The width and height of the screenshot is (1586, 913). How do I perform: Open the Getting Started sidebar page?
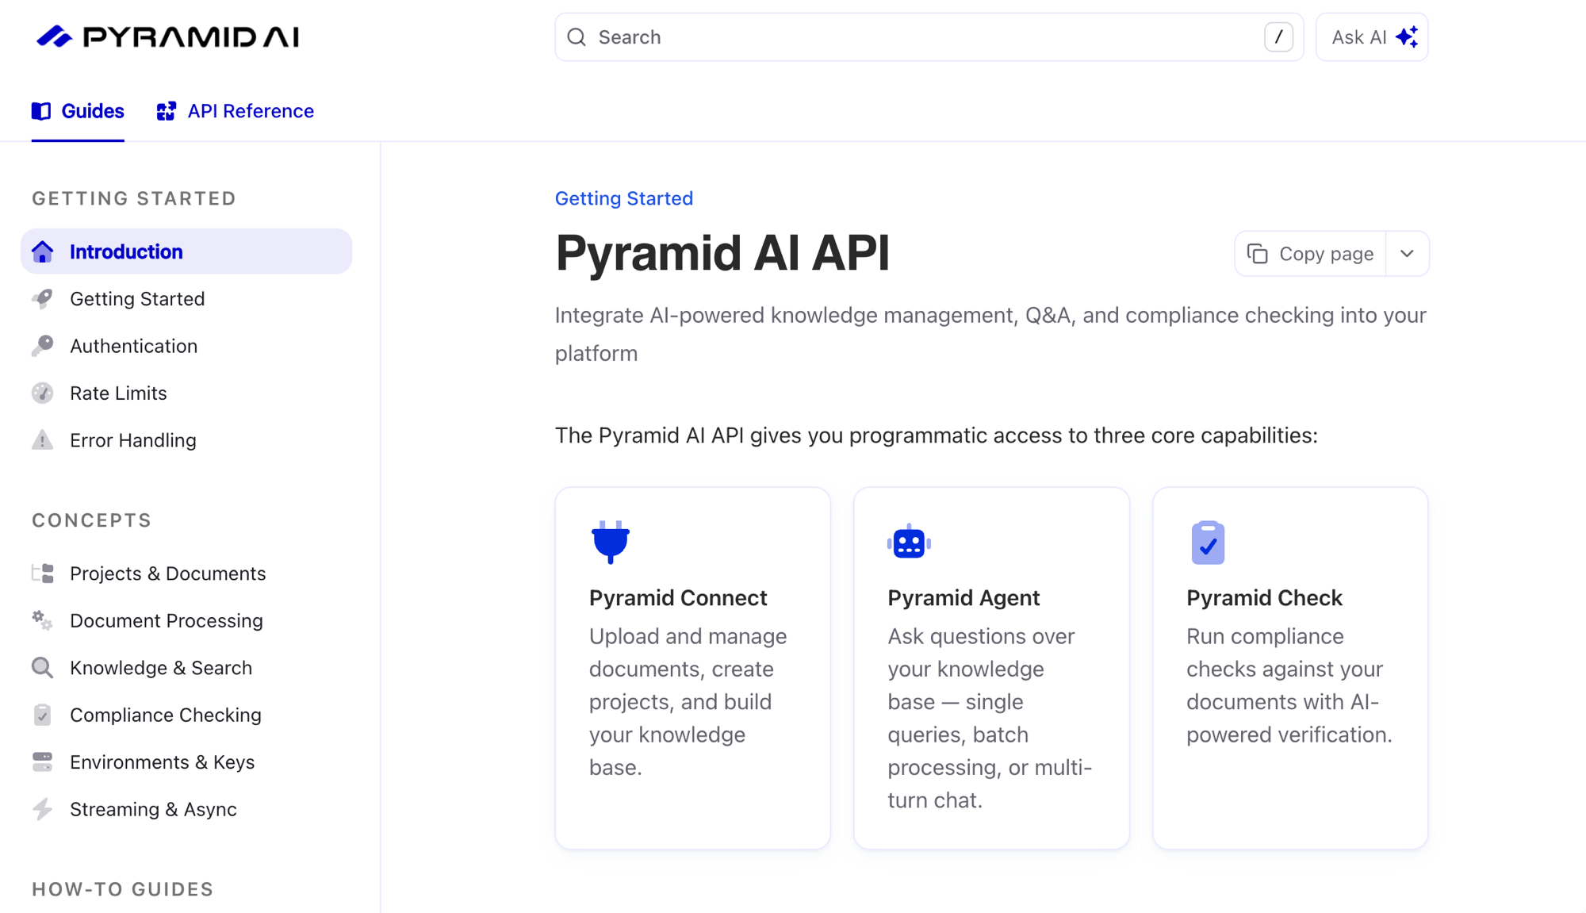[x=186, y=299]
